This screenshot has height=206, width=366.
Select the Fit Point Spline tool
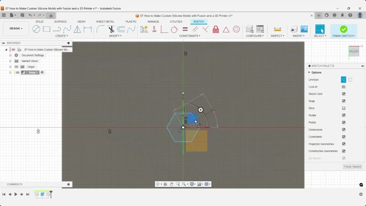(x=67, y=29)
